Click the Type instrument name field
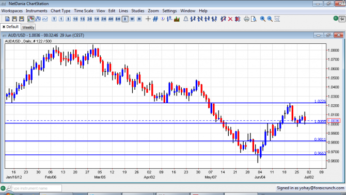 coord(37,188)
